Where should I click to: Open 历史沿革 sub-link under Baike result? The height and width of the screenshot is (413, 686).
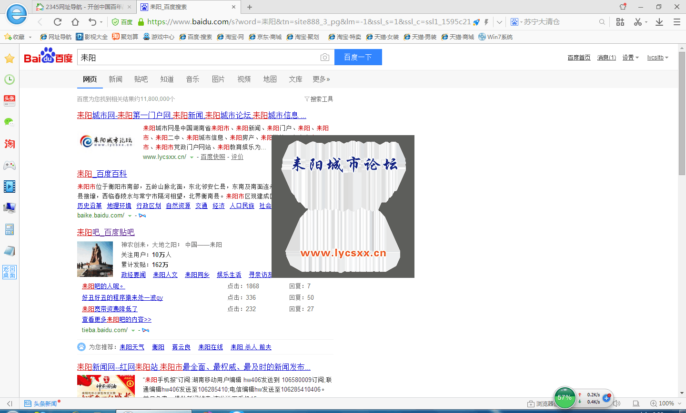coord(90,206)
